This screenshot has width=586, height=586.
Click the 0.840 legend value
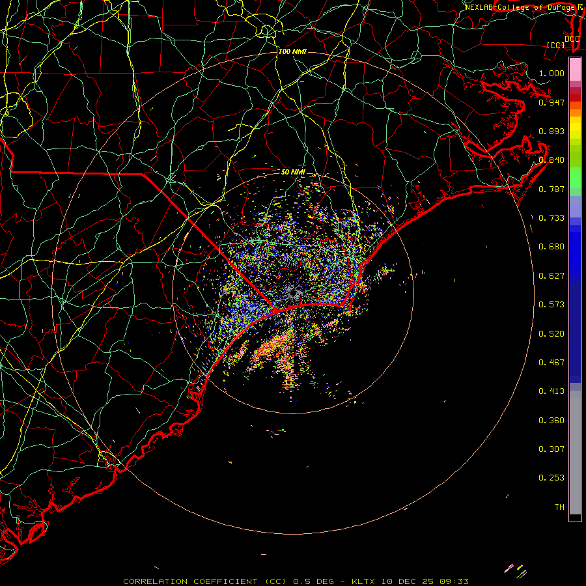(x=551, y=160)
